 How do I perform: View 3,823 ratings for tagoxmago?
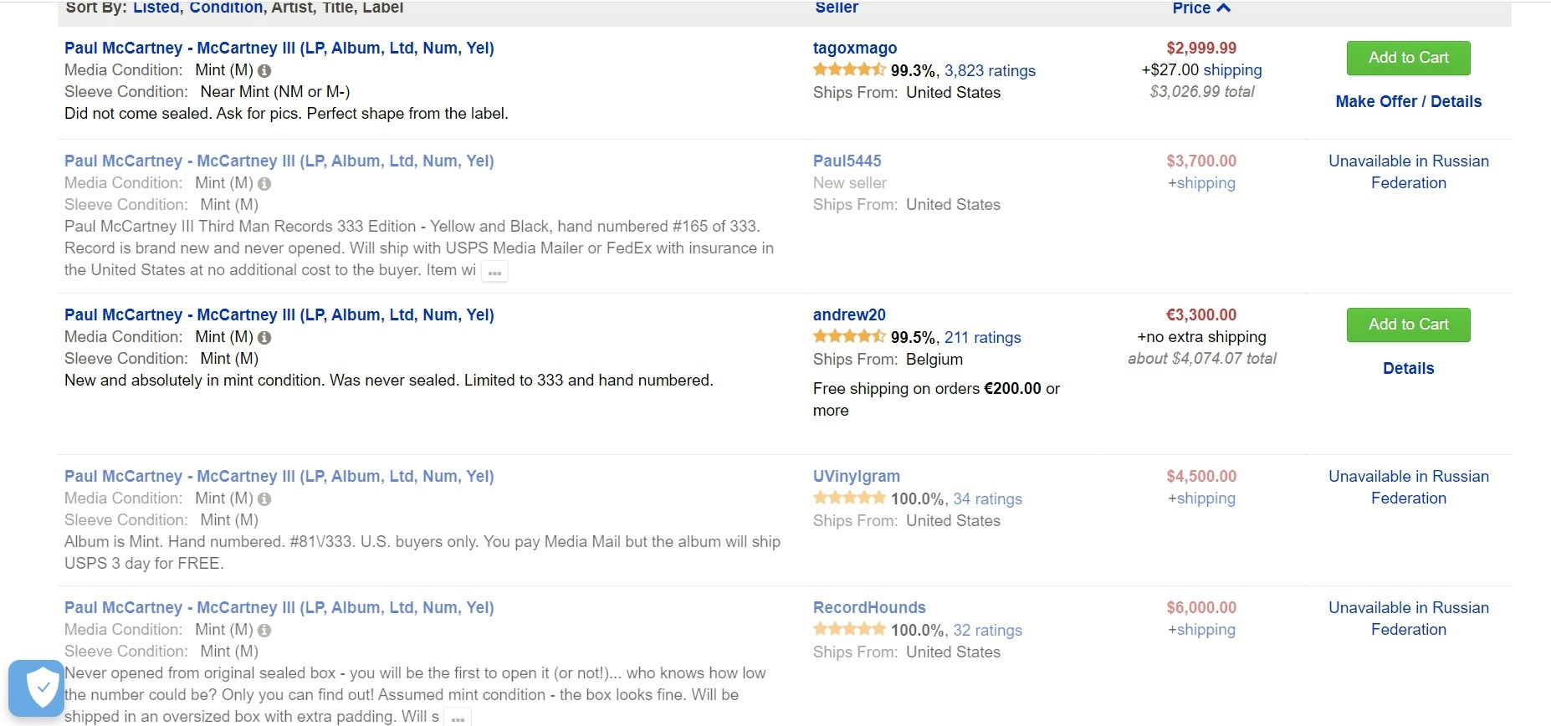click(x=990, y=71)
